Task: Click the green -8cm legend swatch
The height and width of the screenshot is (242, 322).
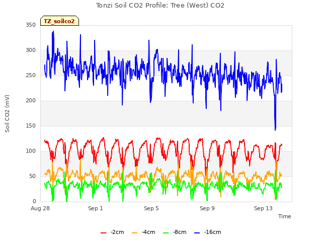Action: click(166, 233)
